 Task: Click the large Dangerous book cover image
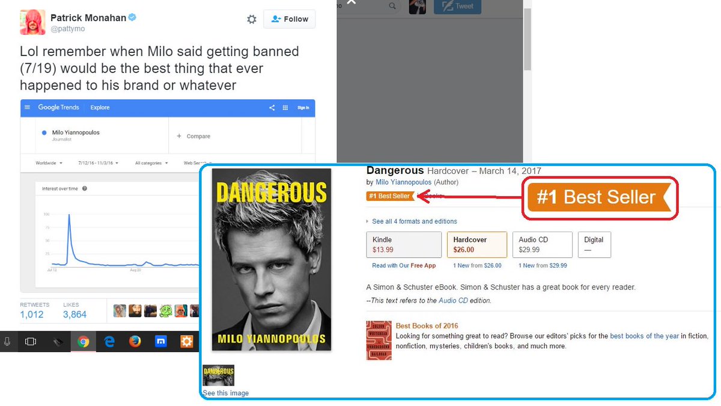pos(272,259)
